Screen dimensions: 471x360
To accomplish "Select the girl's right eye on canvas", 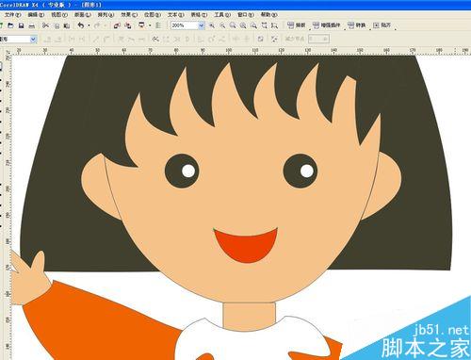I will click(300, 172).
